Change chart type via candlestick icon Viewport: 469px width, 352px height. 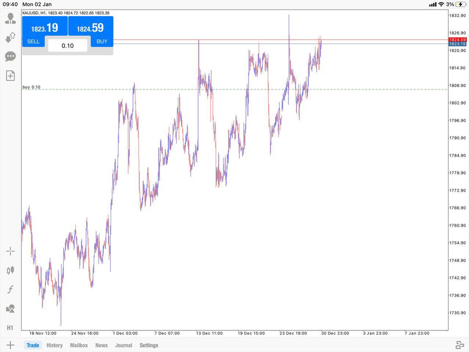[x=11, y=270]
